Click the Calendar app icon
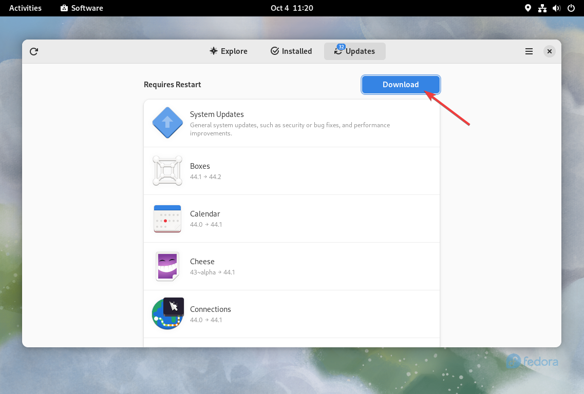This screenshot has width=584, height=394. point(167,219)
